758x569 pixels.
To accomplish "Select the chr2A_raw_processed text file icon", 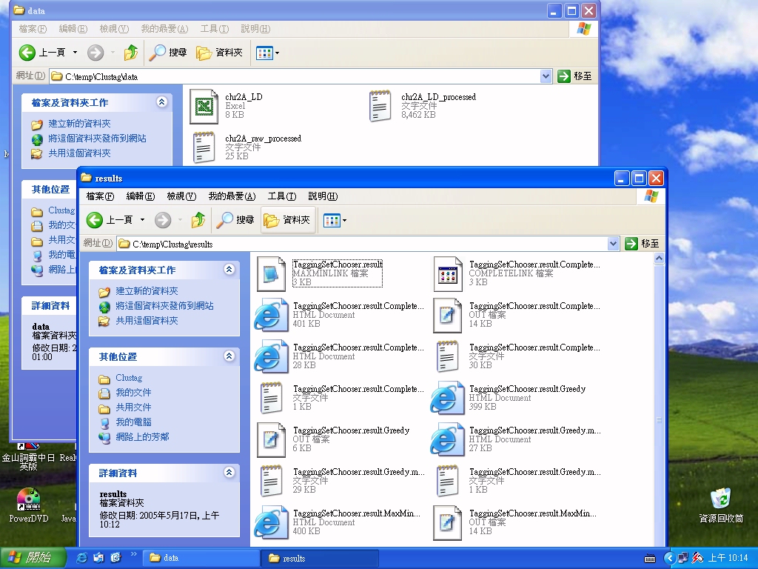I will 204,147.
